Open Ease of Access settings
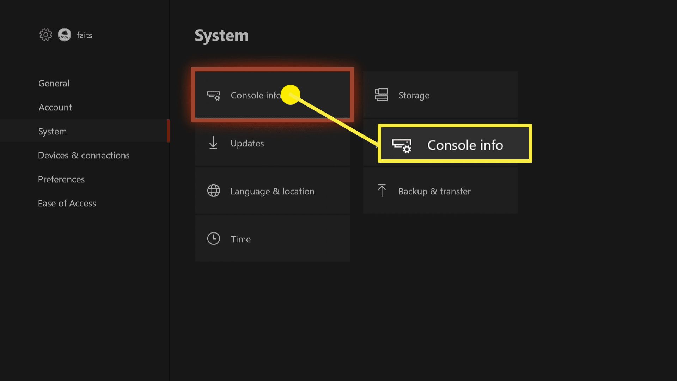 pos(67,203)
